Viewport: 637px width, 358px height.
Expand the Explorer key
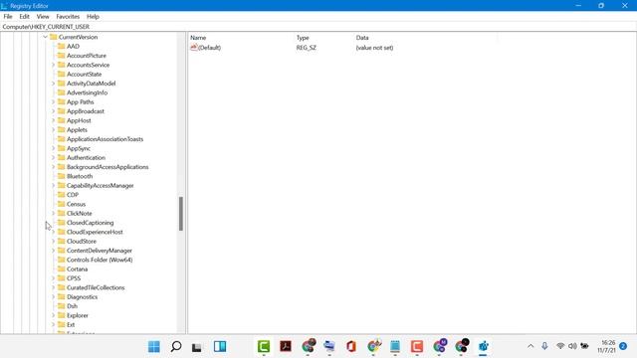[x=53, y=315]
